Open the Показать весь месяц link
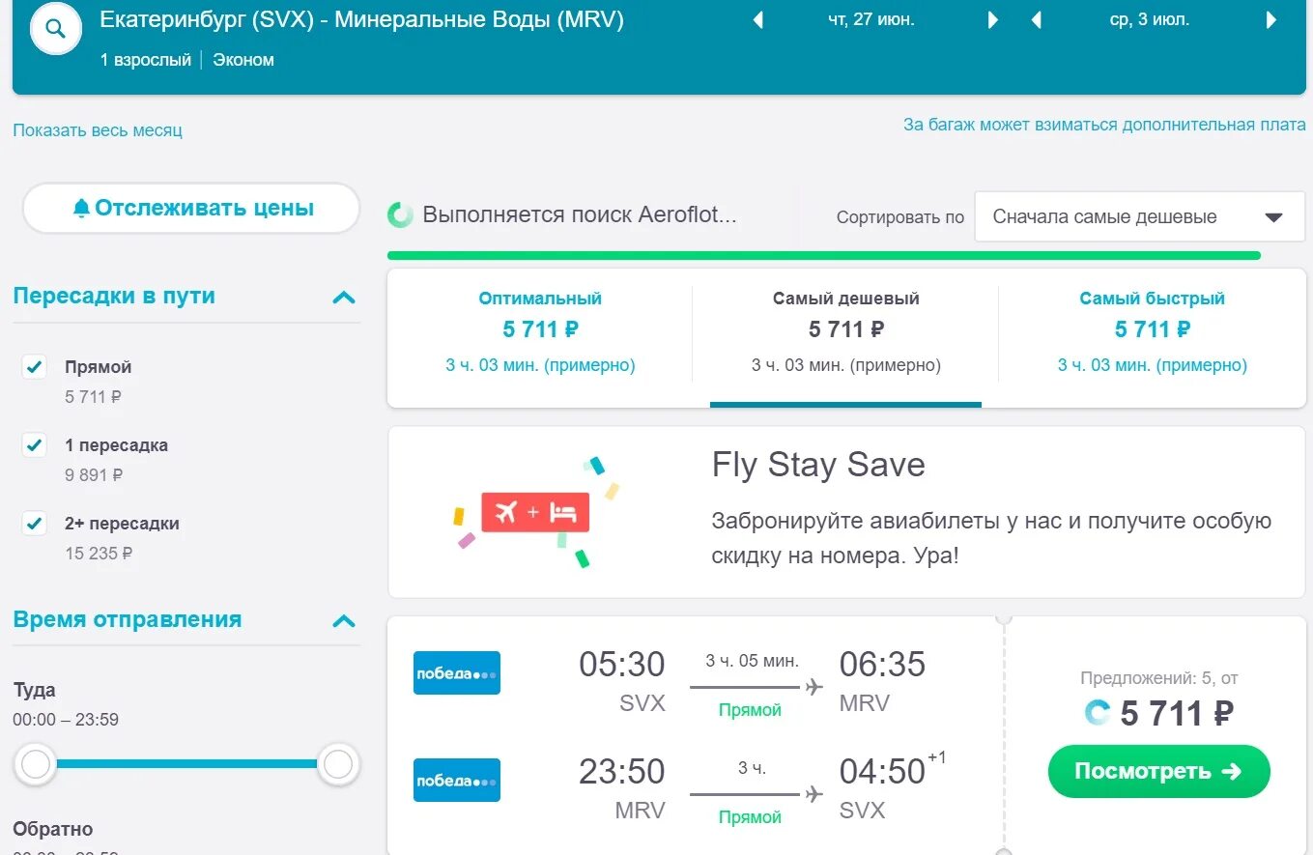1313x855 pixels. tap(98, 130)
